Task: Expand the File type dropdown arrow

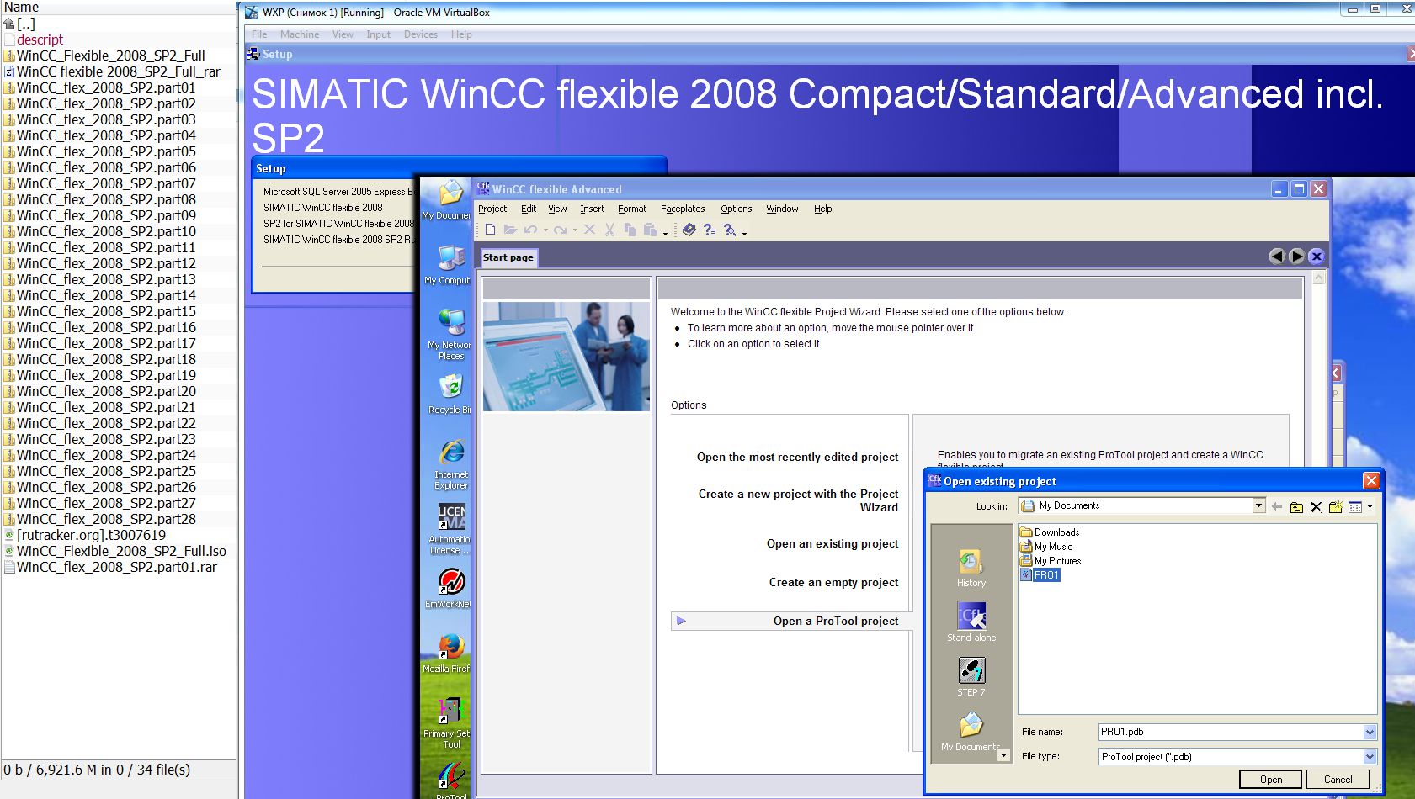Action: coord(1370,757)
